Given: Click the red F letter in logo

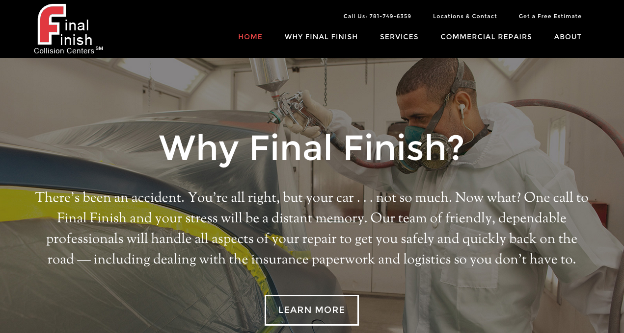Looking at the screenshot, I should pos(50,24).
